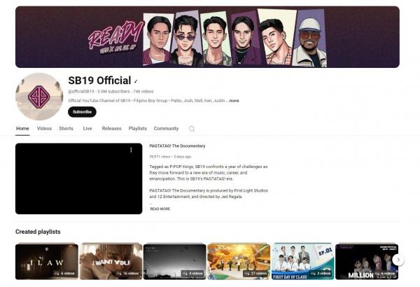Click the SB19 channel avatar logo

[x=39, y=97]
